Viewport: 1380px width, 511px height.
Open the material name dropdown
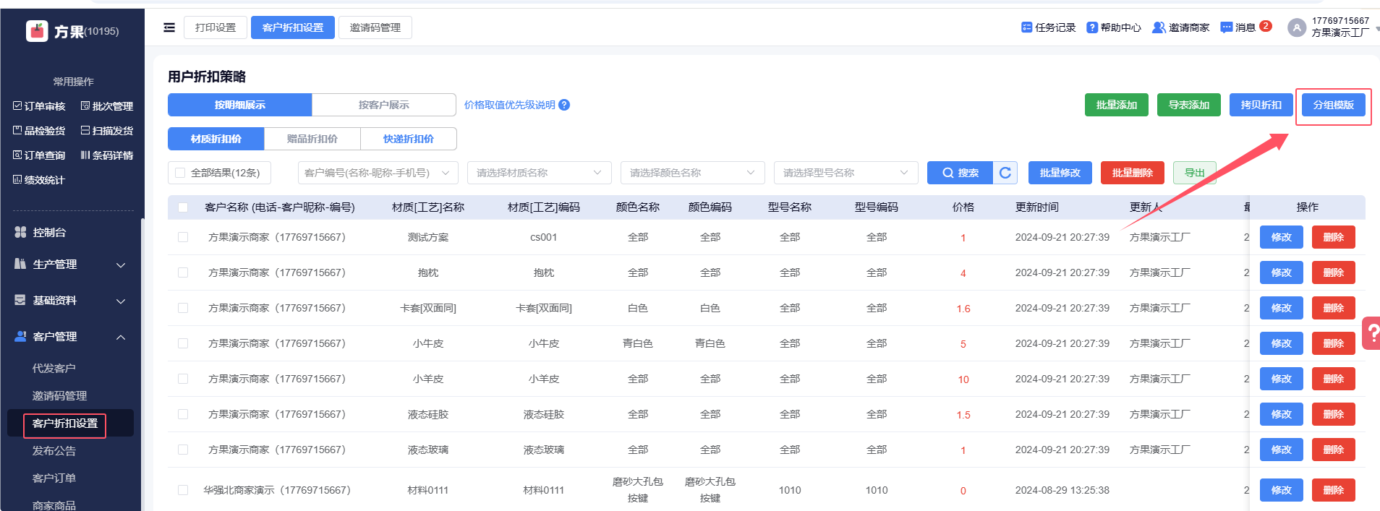(539, 173)
